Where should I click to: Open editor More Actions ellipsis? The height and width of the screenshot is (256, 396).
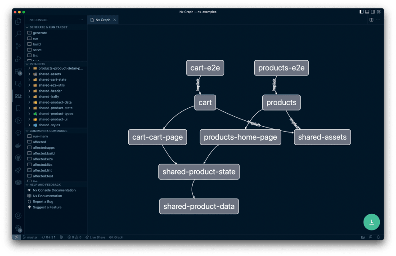pos(378,20)
